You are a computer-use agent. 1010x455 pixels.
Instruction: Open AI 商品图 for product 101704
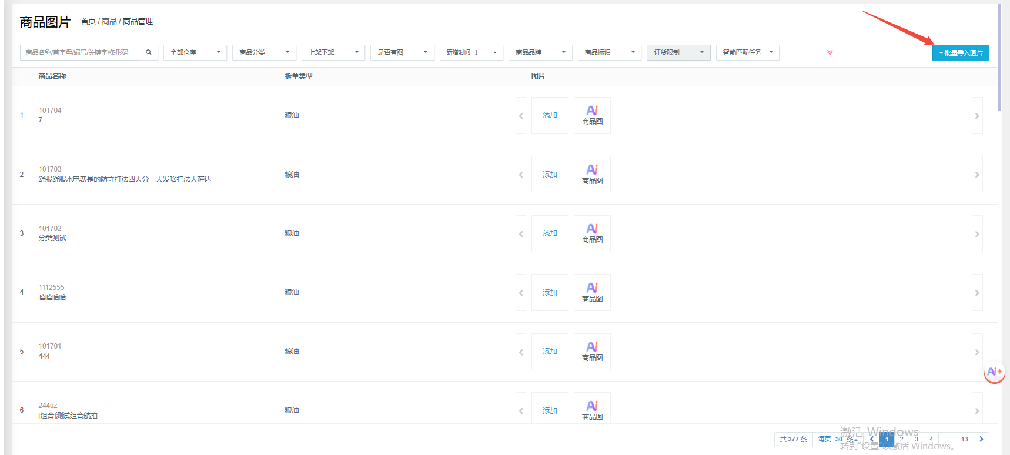[592, 115]
